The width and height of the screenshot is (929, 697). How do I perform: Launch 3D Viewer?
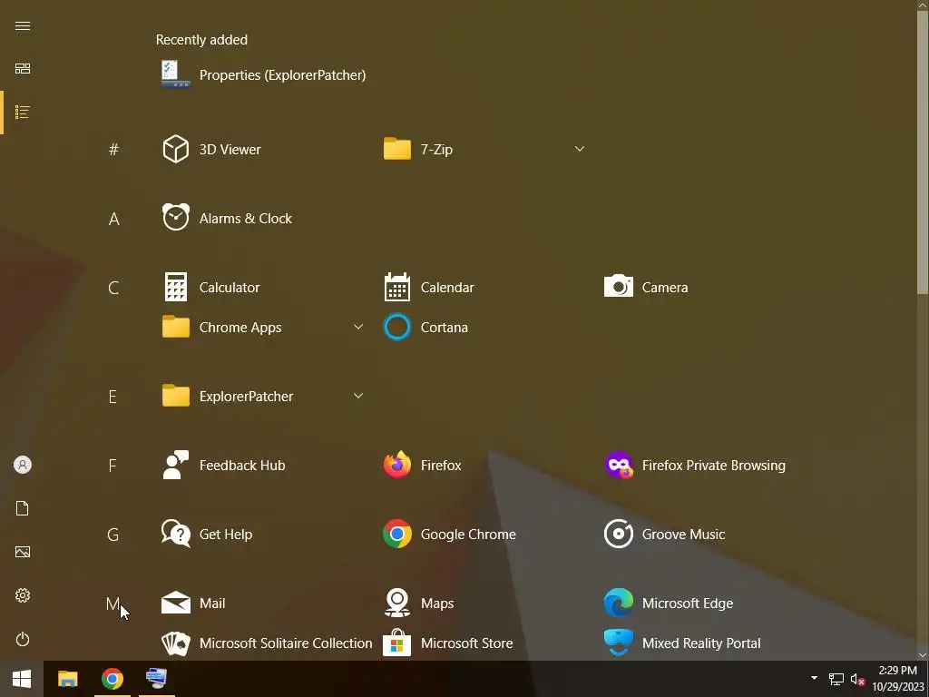pyautogui.click(x=211, y=149)
